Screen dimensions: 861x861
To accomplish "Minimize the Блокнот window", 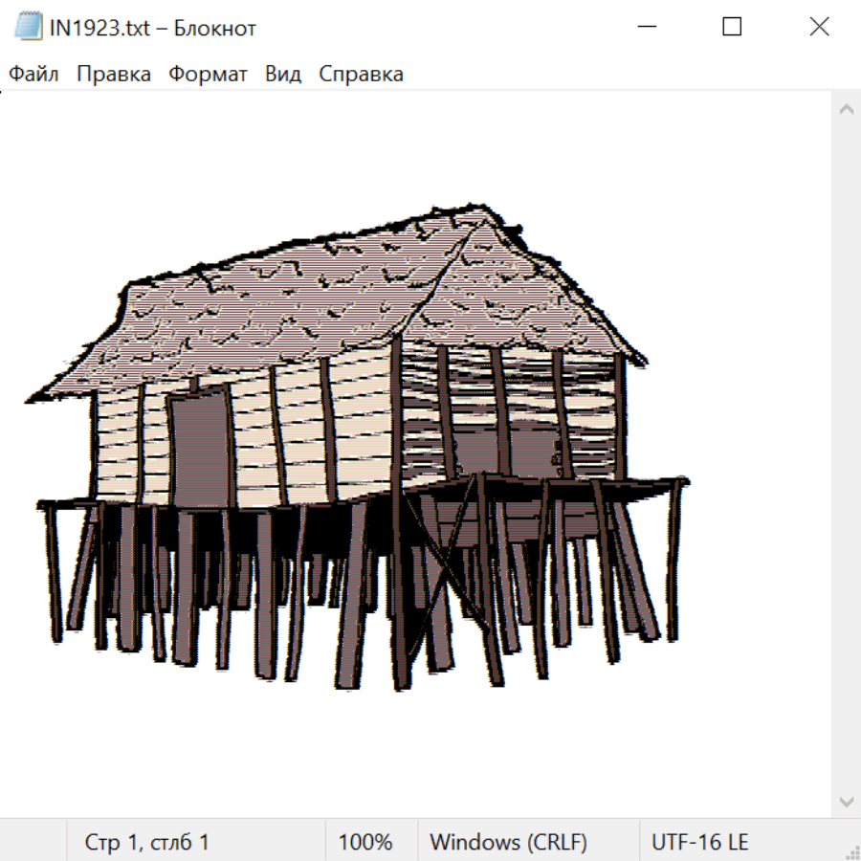I will [646, 28].
